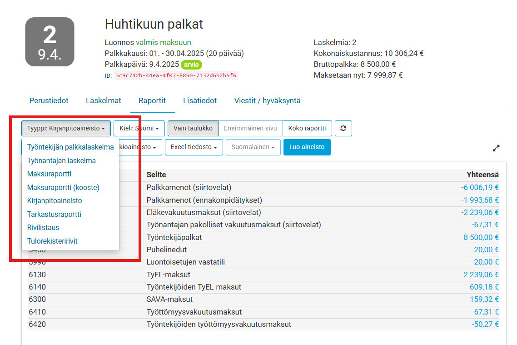This screenshot has width=517, height=345.
Task: Go to the Perustiedot tab
Action: coord(49,100)
